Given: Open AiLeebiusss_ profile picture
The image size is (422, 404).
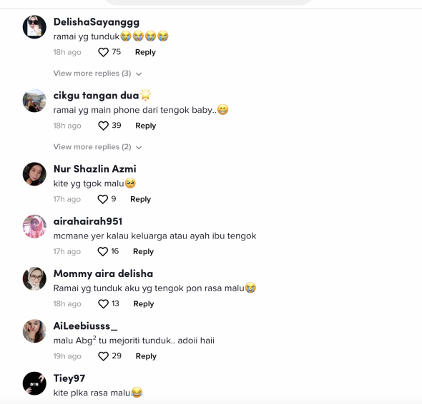Looking at the screenshot, I should click(34, 331).
